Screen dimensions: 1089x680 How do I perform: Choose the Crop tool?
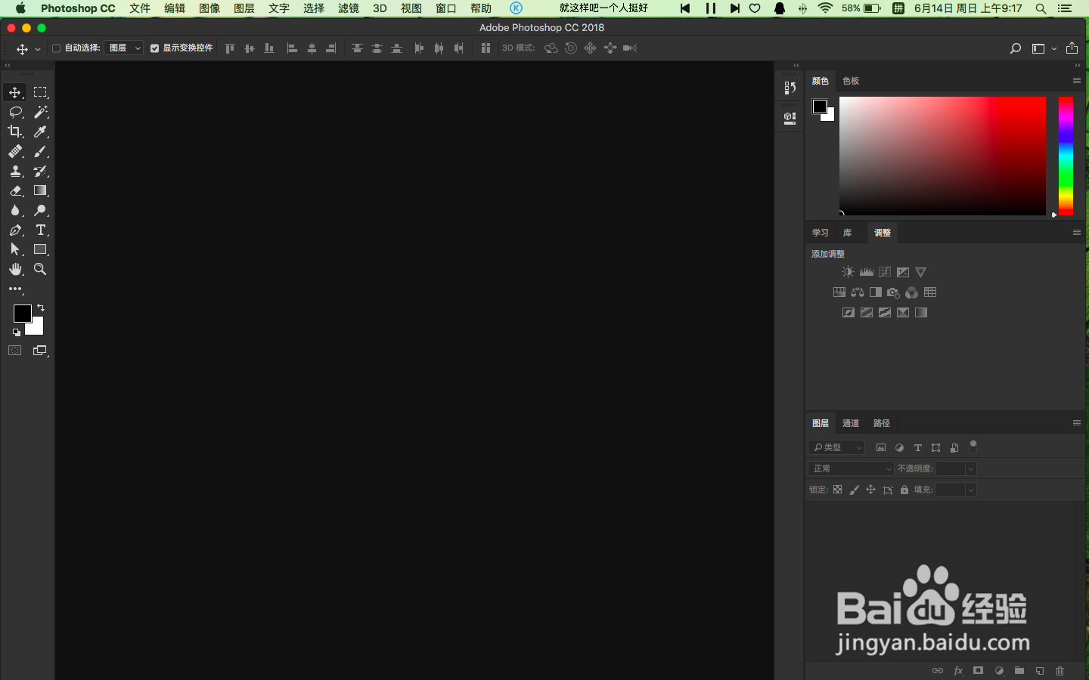(x=14, y=131)
